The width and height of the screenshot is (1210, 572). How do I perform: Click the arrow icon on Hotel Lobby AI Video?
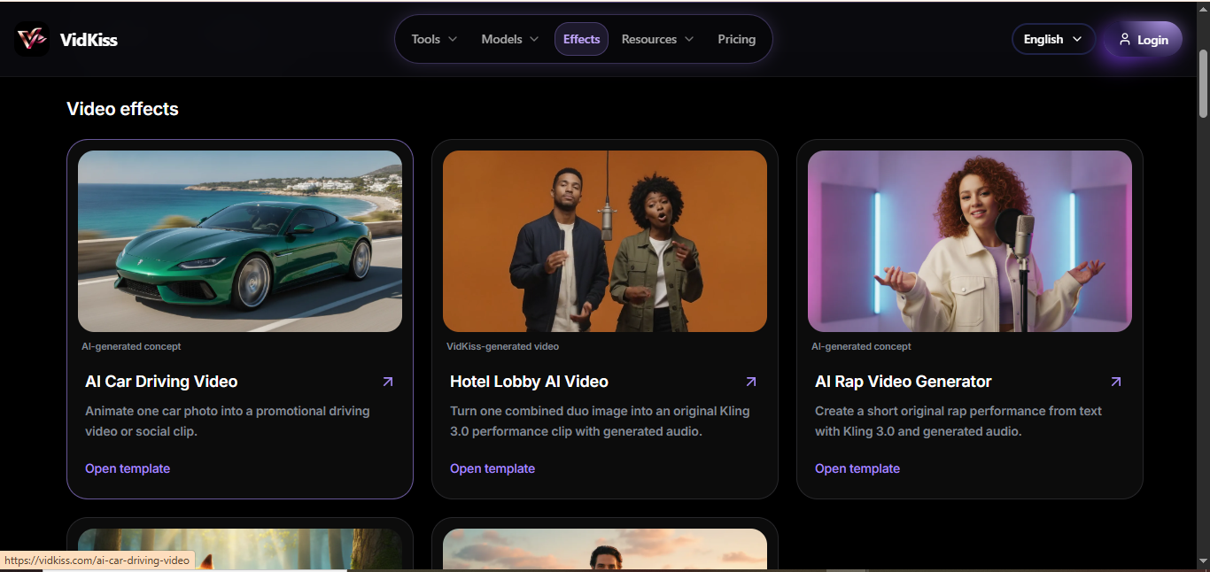click(751, 382)
